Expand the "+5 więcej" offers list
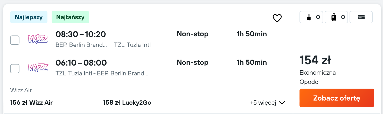 pyautogui.click(x=267, y=103)
